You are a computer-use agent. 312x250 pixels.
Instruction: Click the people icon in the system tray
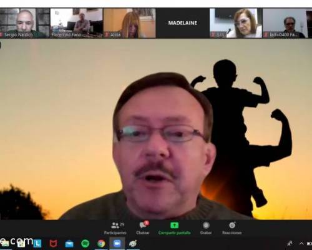click(x=290, y=243)
